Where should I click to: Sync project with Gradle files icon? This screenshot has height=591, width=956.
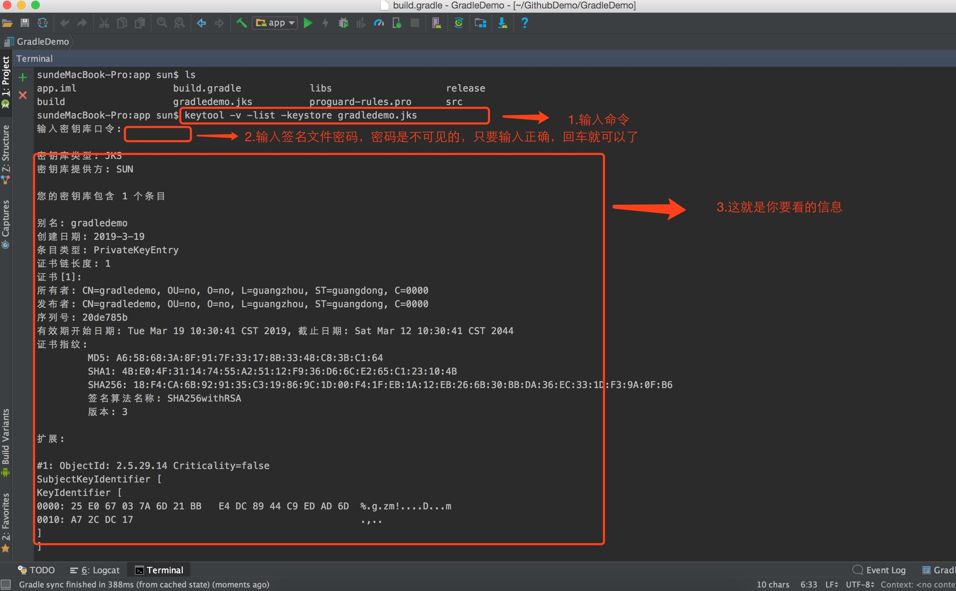click(x=458, y=23)
